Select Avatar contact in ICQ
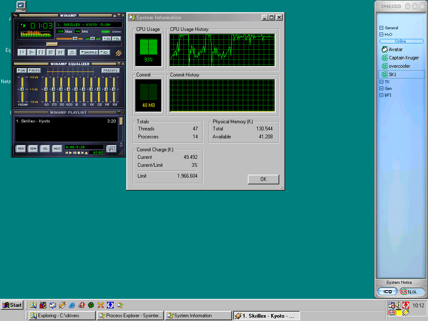428x321 pixels. coord(401,49)
